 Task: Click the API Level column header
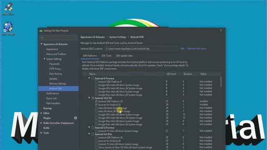point(171,74)
